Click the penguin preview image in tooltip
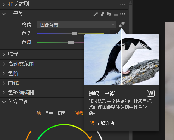This screenshot has width=174, height=140. (x=122, y=60)
